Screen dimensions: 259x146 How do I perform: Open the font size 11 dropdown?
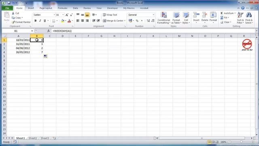click(x=63, y=15)
